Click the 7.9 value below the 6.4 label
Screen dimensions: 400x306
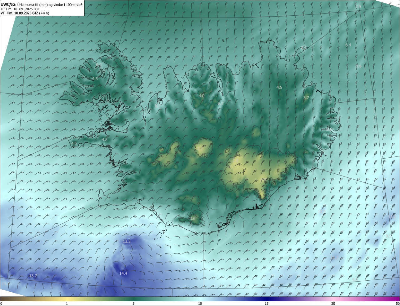click(359, 66)
